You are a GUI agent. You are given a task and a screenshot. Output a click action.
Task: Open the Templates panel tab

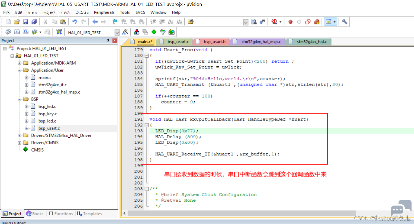(89, 214)
